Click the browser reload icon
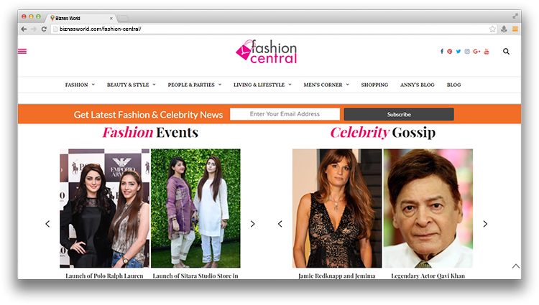This screenshot has width=539, height=305. (44, 29)
